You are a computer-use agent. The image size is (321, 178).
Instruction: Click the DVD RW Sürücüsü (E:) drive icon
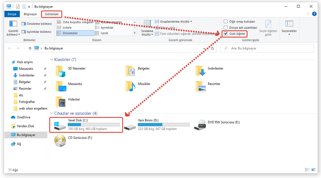pos(202,125)
